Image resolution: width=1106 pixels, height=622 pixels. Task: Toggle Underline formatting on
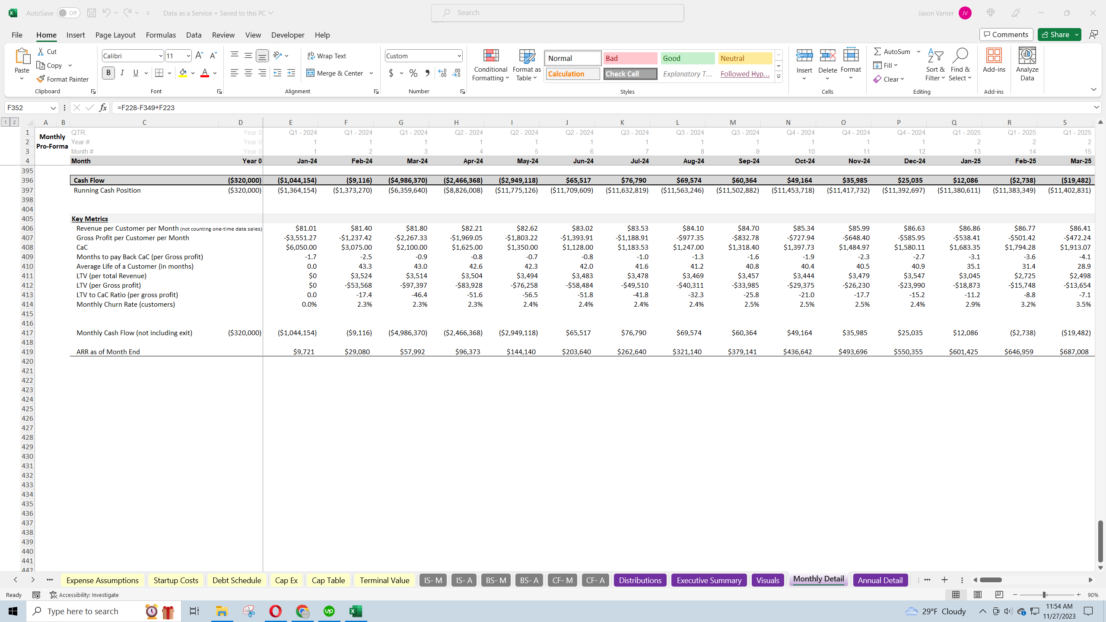point(135,73)
